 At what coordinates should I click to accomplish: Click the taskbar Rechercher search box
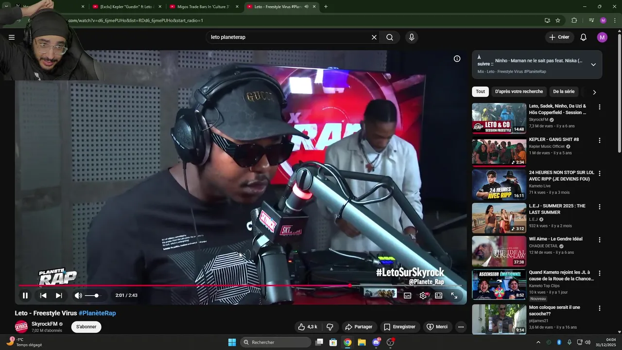tap(276, 342)
